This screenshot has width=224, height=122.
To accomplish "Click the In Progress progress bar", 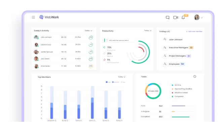I will pyautogui.click(x=183, y=112).
